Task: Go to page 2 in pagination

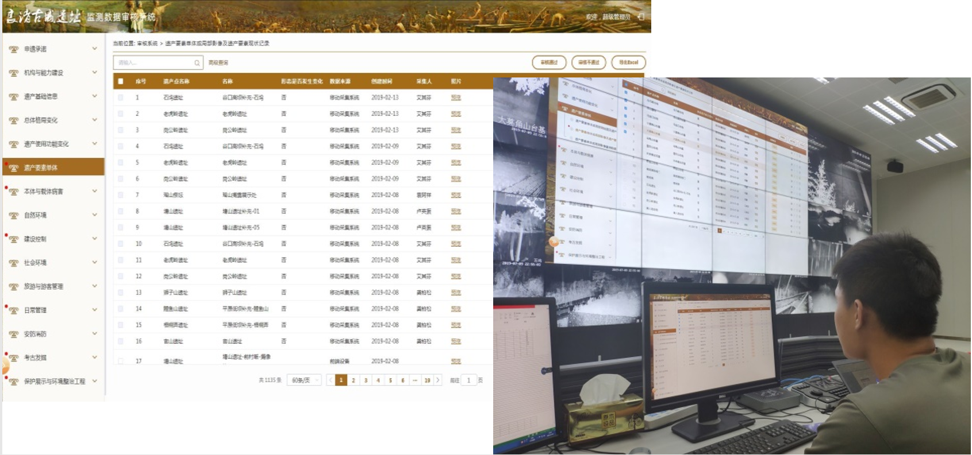Action: tap(354, 380)
